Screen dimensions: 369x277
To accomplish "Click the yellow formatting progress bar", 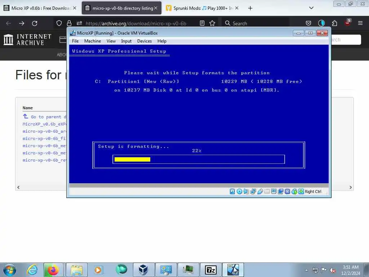I will 132,159.
